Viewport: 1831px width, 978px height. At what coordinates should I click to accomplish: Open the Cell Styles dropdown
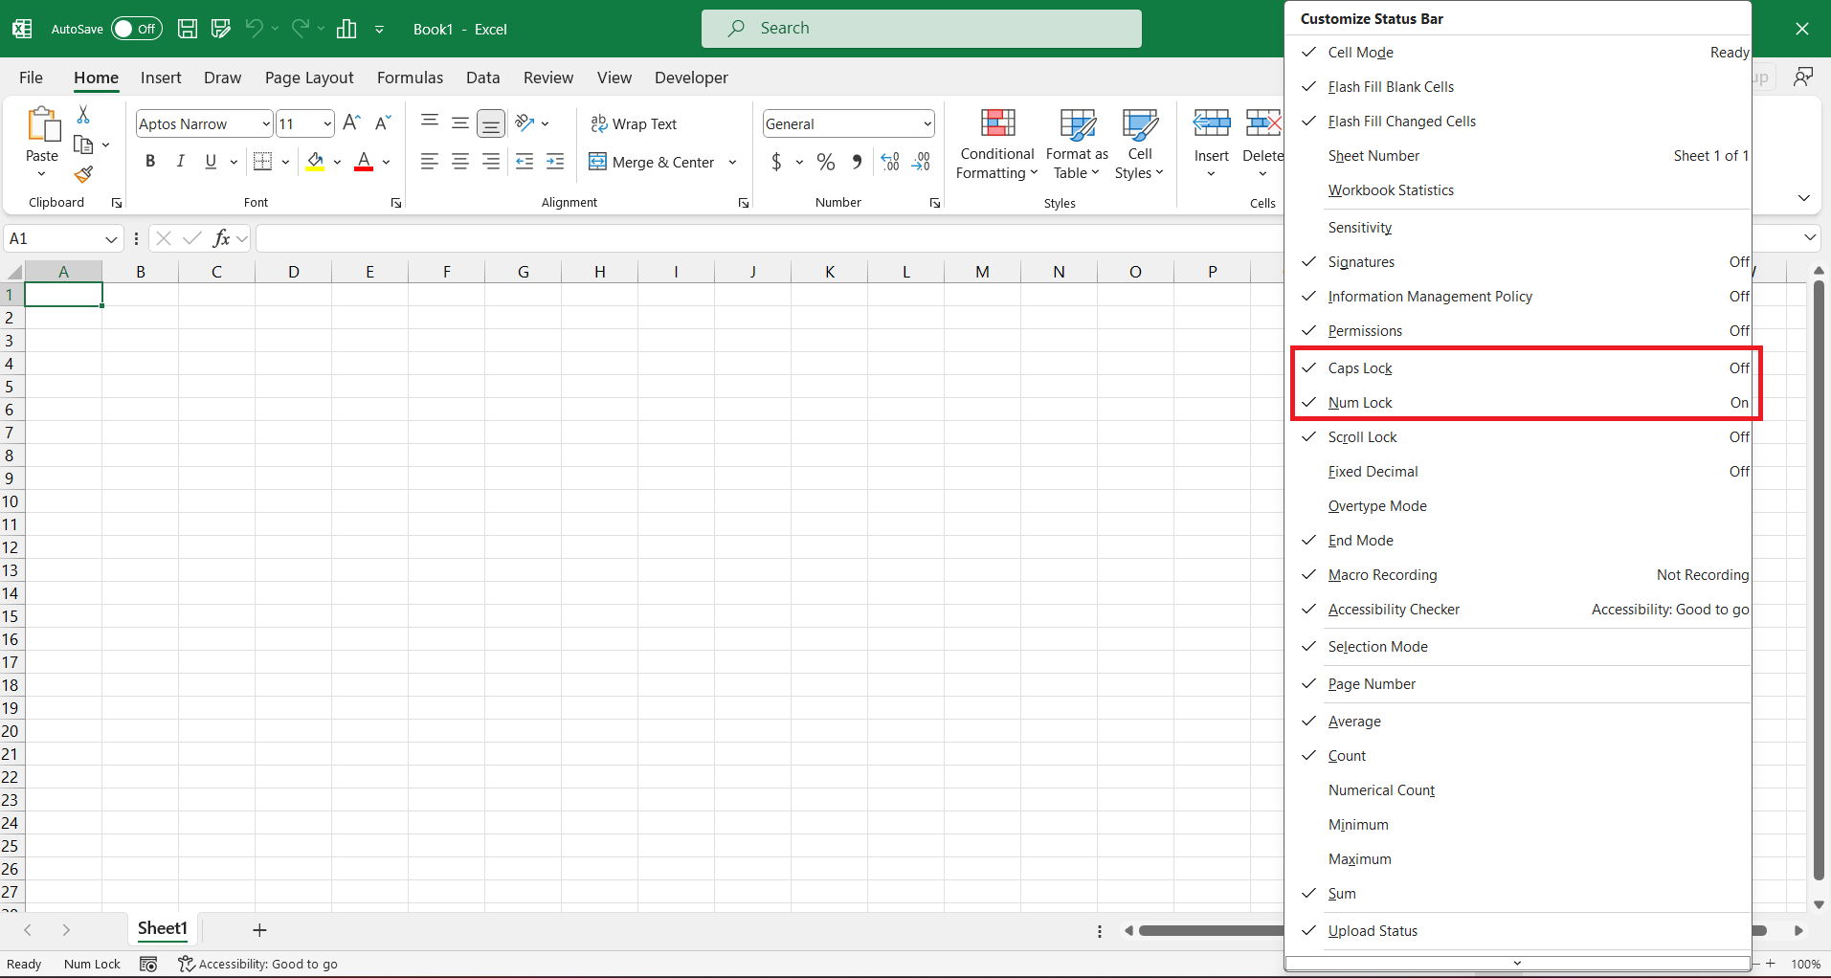[x=1139, y=144]
